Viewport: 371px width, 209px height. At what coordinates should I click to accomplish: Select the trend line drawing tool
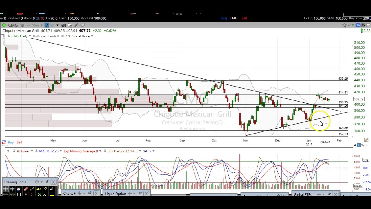32,189
